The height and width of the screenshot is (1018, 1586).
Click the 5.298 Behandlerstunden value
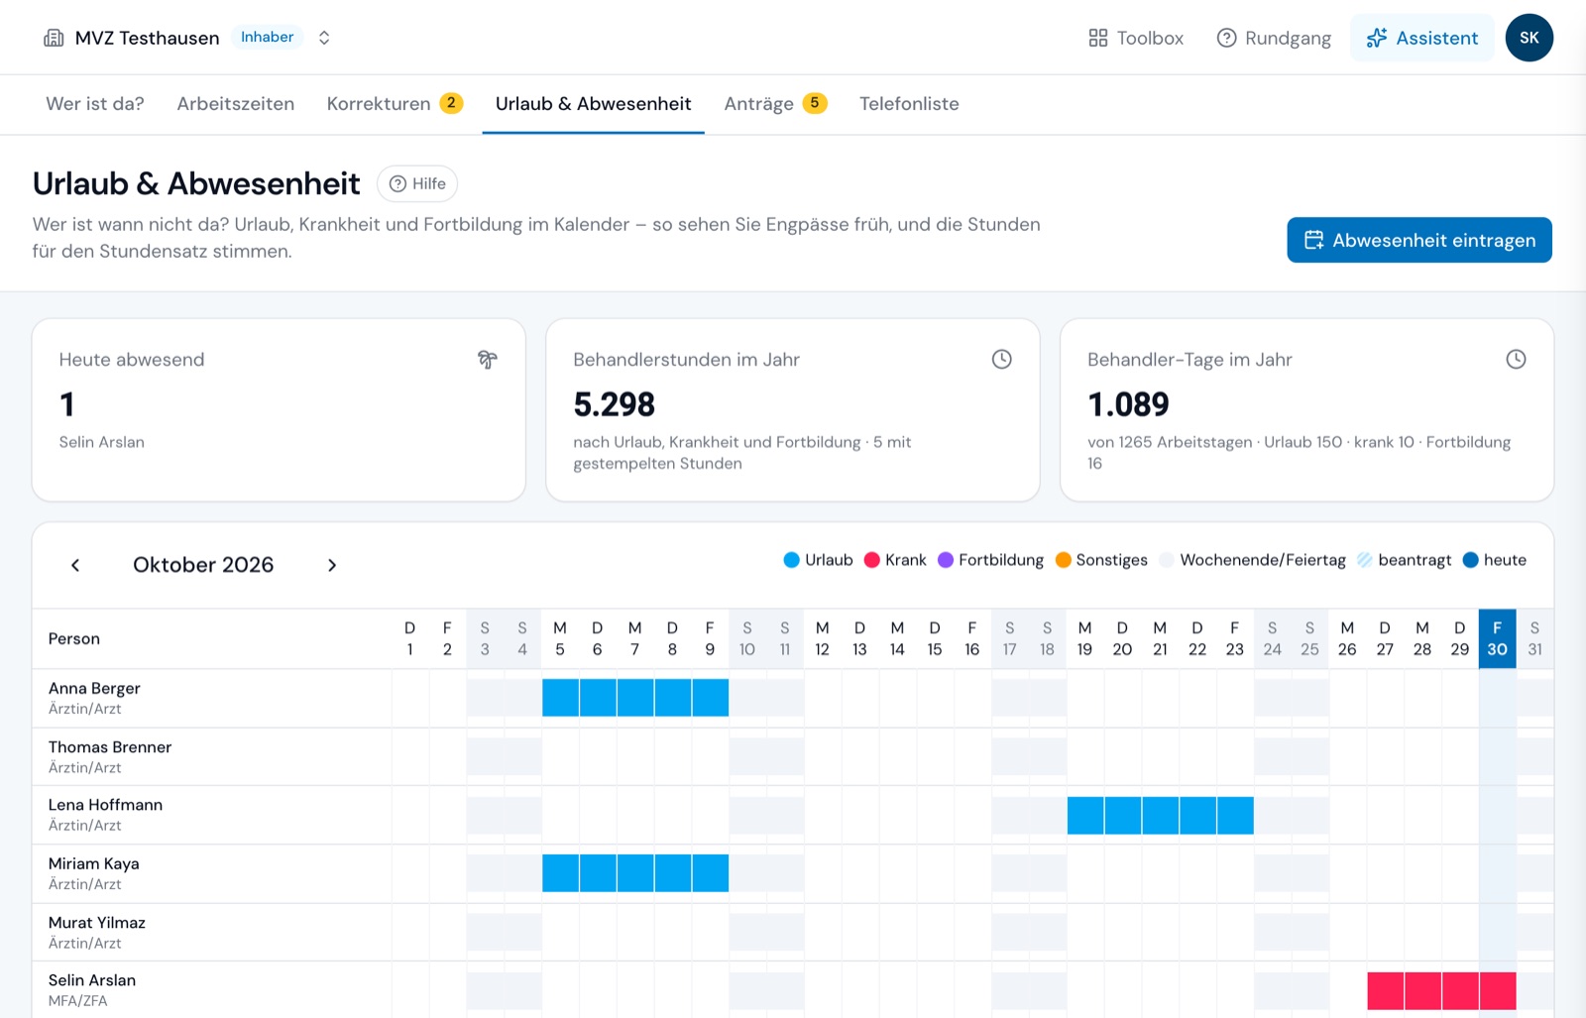[615, 404]
